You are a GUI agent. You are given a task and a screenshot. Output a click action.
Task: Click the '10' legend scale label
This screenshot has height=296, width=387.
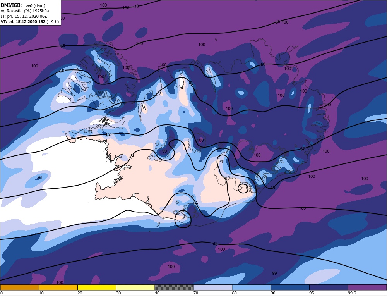coord(41,293)
